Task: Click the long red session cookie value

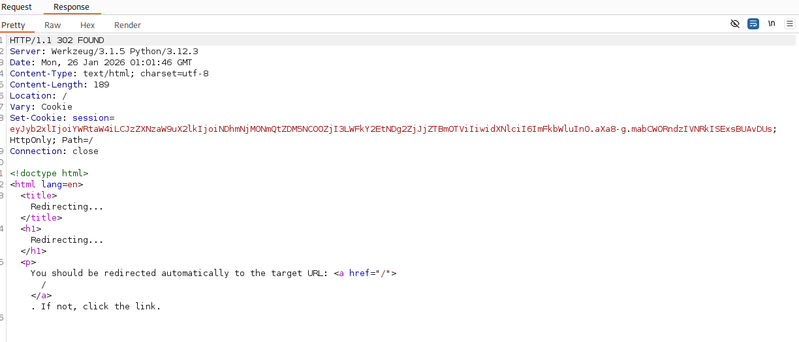Action: pos(392,129)
